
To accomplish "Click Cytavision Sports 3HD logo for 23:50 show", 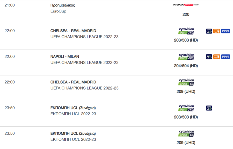I will [x=186, y=108].
